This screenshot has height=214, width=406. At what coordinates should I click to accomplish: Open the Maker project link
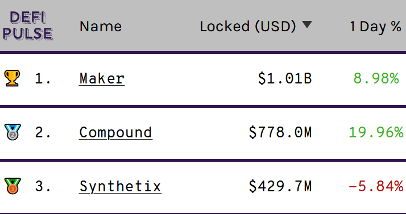coord(102,78)
